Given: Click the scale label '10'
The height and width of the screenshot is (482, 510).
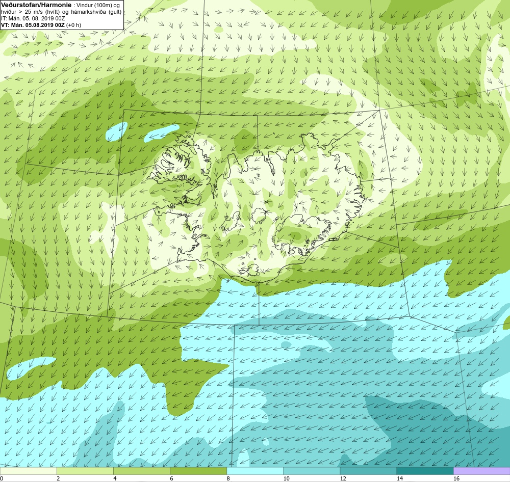Looking at the screenshot, I should (x=286, y=478).
